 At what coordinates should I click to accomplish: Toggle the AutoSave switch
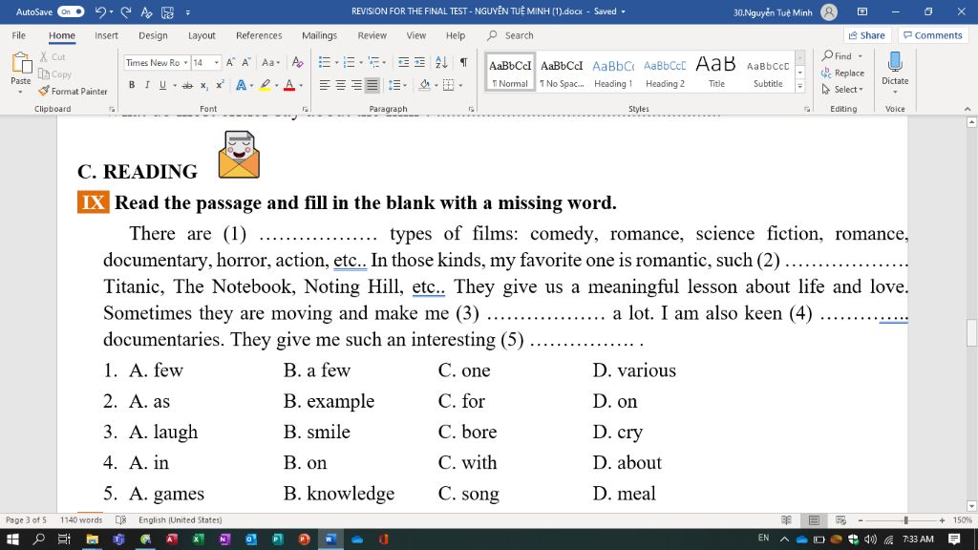pyautogui.click(x=71, y=11)
